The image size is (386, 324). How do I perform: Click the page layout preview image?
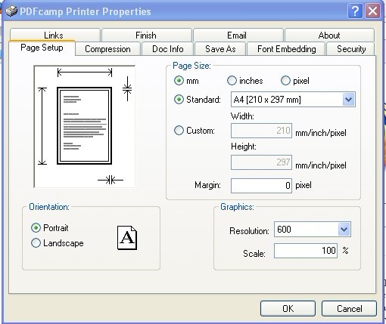click(x=85, y=127)
